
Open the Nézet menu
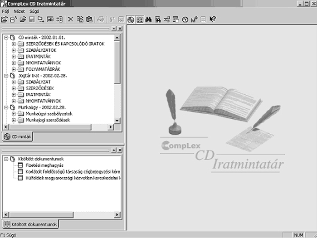(19, 11)
